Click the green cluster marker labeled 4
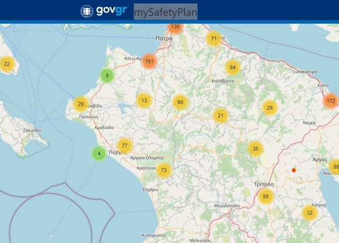Viewport: 339px width, 243px height. [99, 154]
